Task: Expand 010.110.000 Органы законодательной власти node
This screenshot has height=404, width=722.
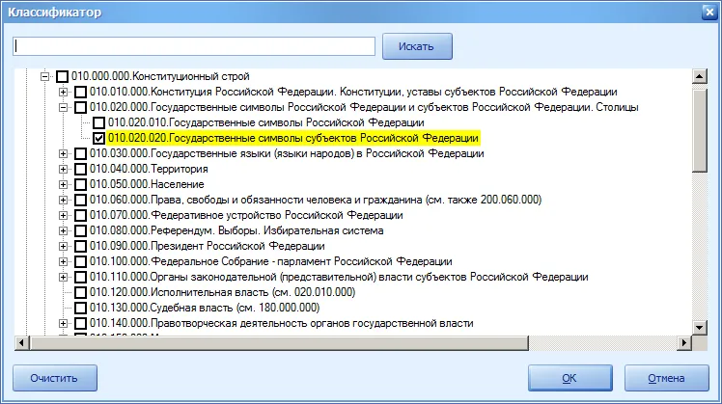Action: 64,277
